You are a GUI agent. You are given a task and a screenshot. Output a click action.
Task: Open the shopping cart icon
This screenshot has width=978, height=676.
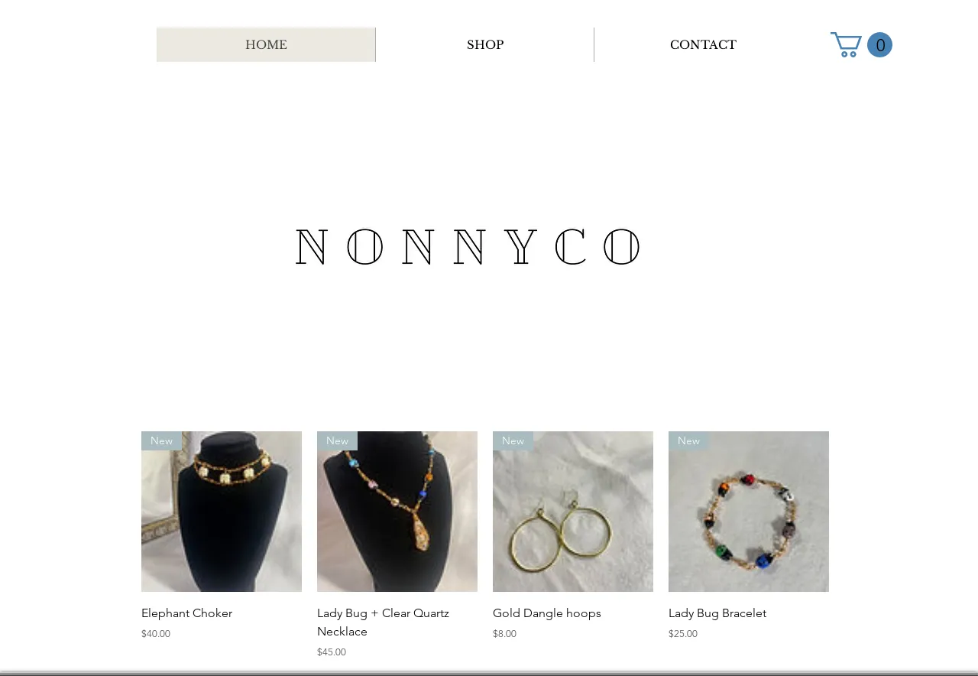846,44
